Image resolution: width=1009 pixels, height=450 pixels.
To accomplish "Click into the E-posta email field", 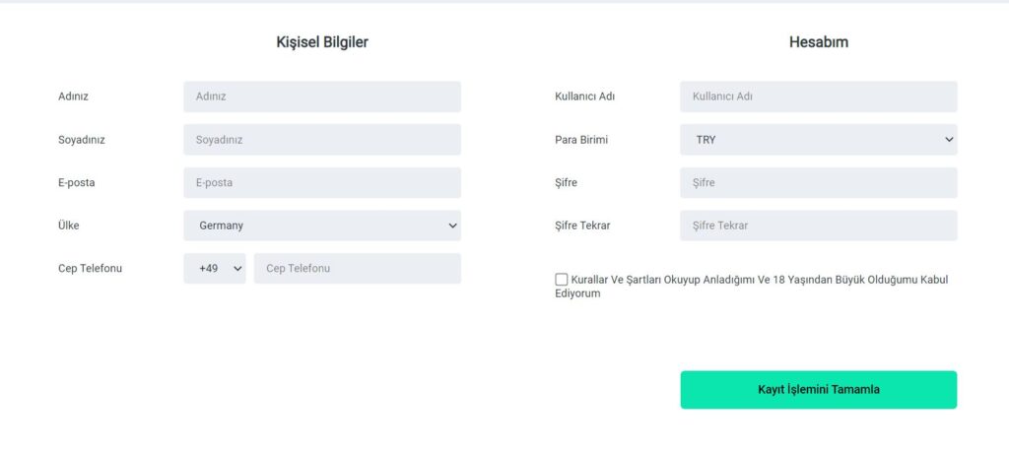I will tap(321, 182).
